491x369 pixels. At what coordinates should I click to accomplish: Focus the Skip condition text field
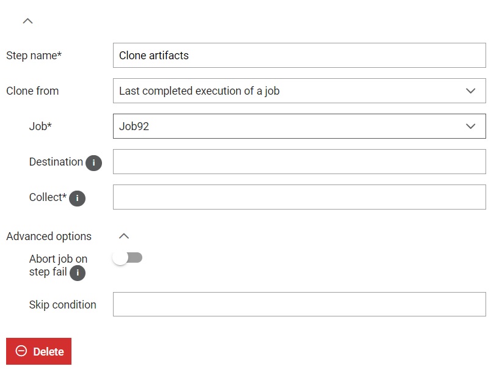[299, 304]
